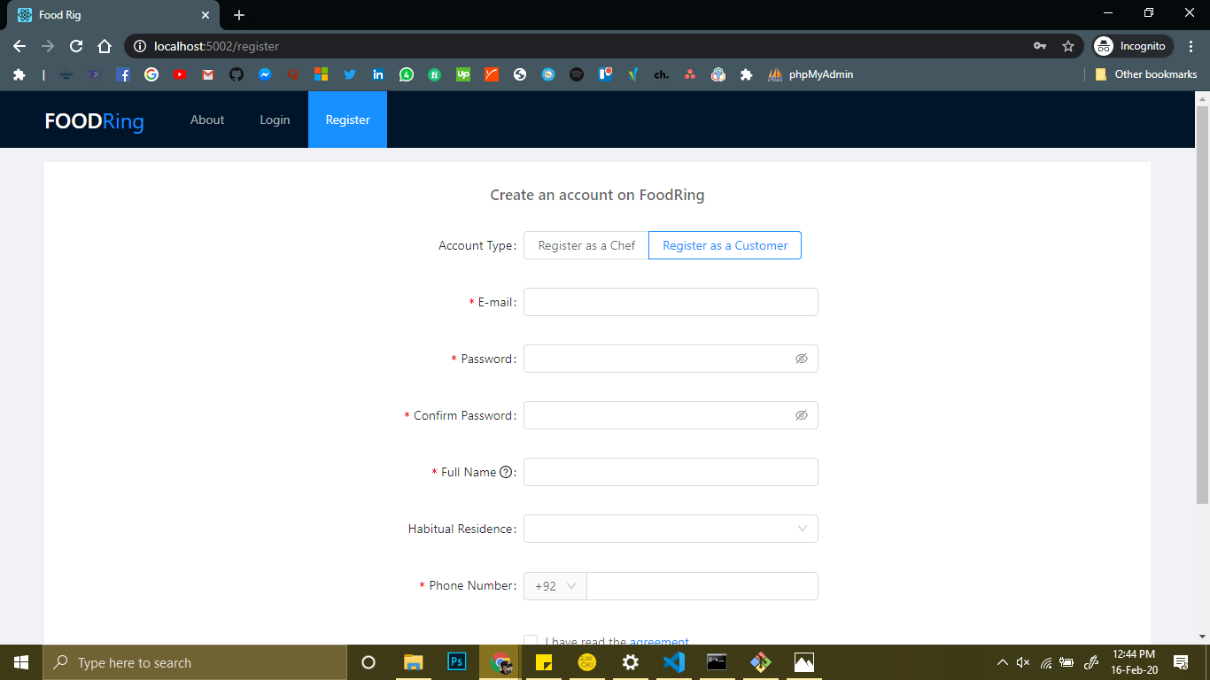1210x680 pixels.
Task: Open the WhatsApp bookmark
Action: click(x=407, y=74)
